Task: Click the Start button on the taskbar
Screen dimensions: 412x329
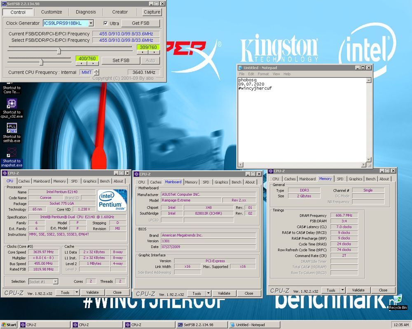Action: click(9, 325)
